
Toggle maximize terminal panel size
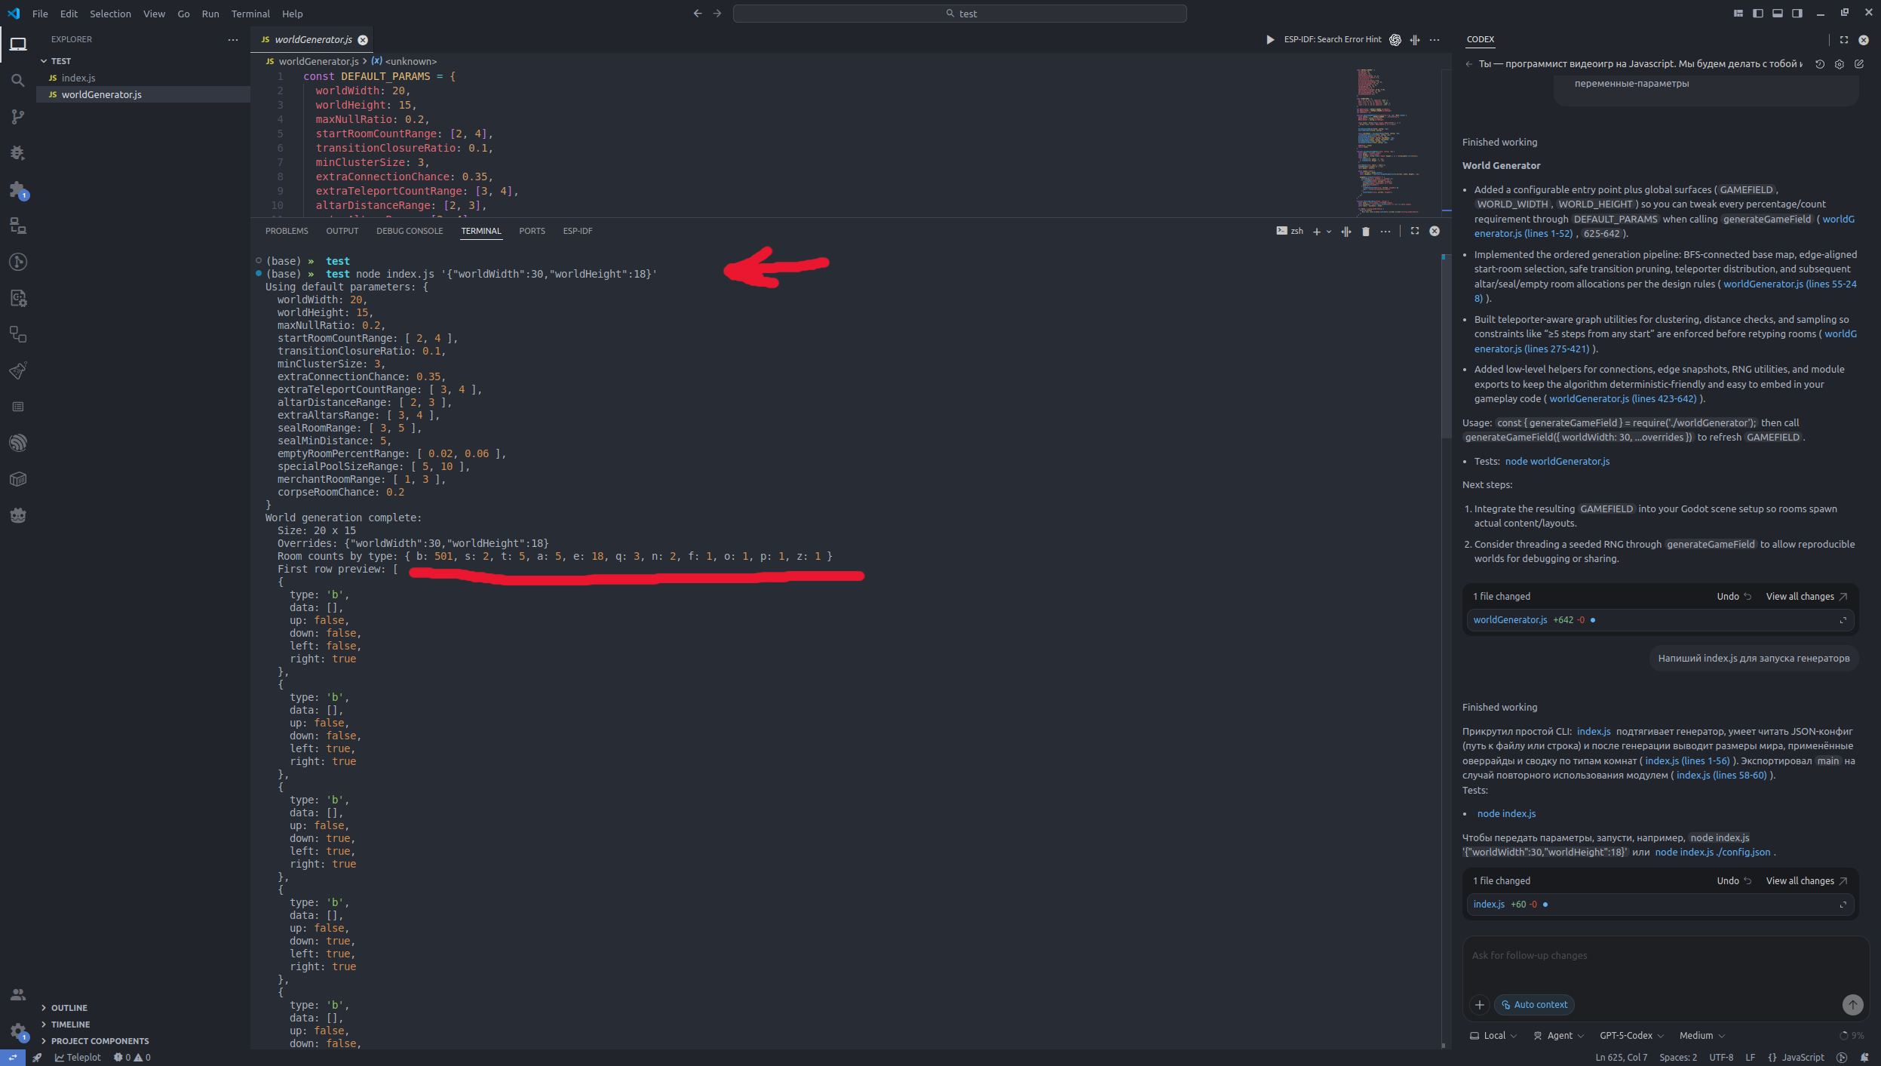pos(1415,232)
